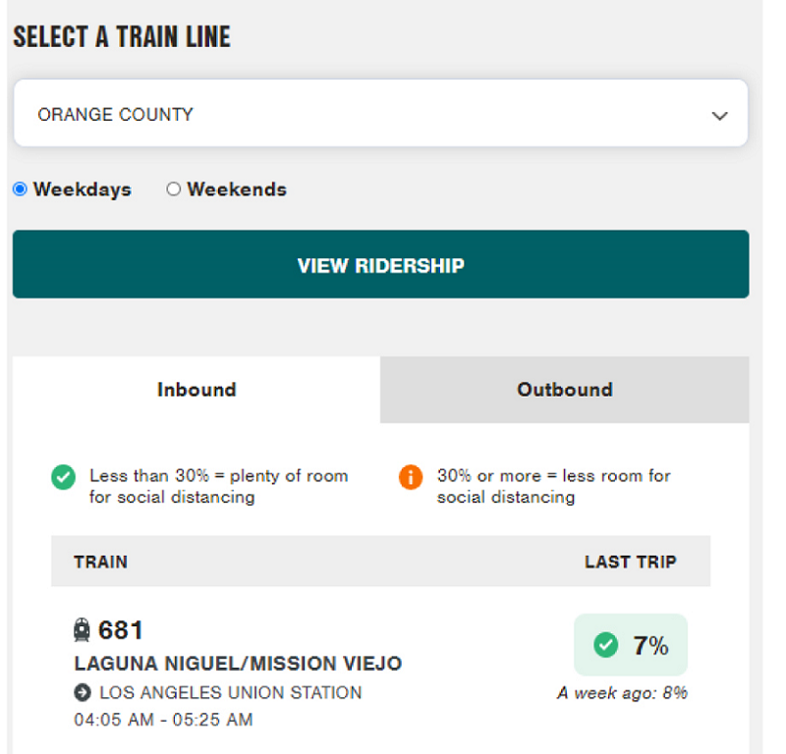Click the LAST TRIP column header
The height and width of the screenshot is (754, 786).
click(631, 563)
